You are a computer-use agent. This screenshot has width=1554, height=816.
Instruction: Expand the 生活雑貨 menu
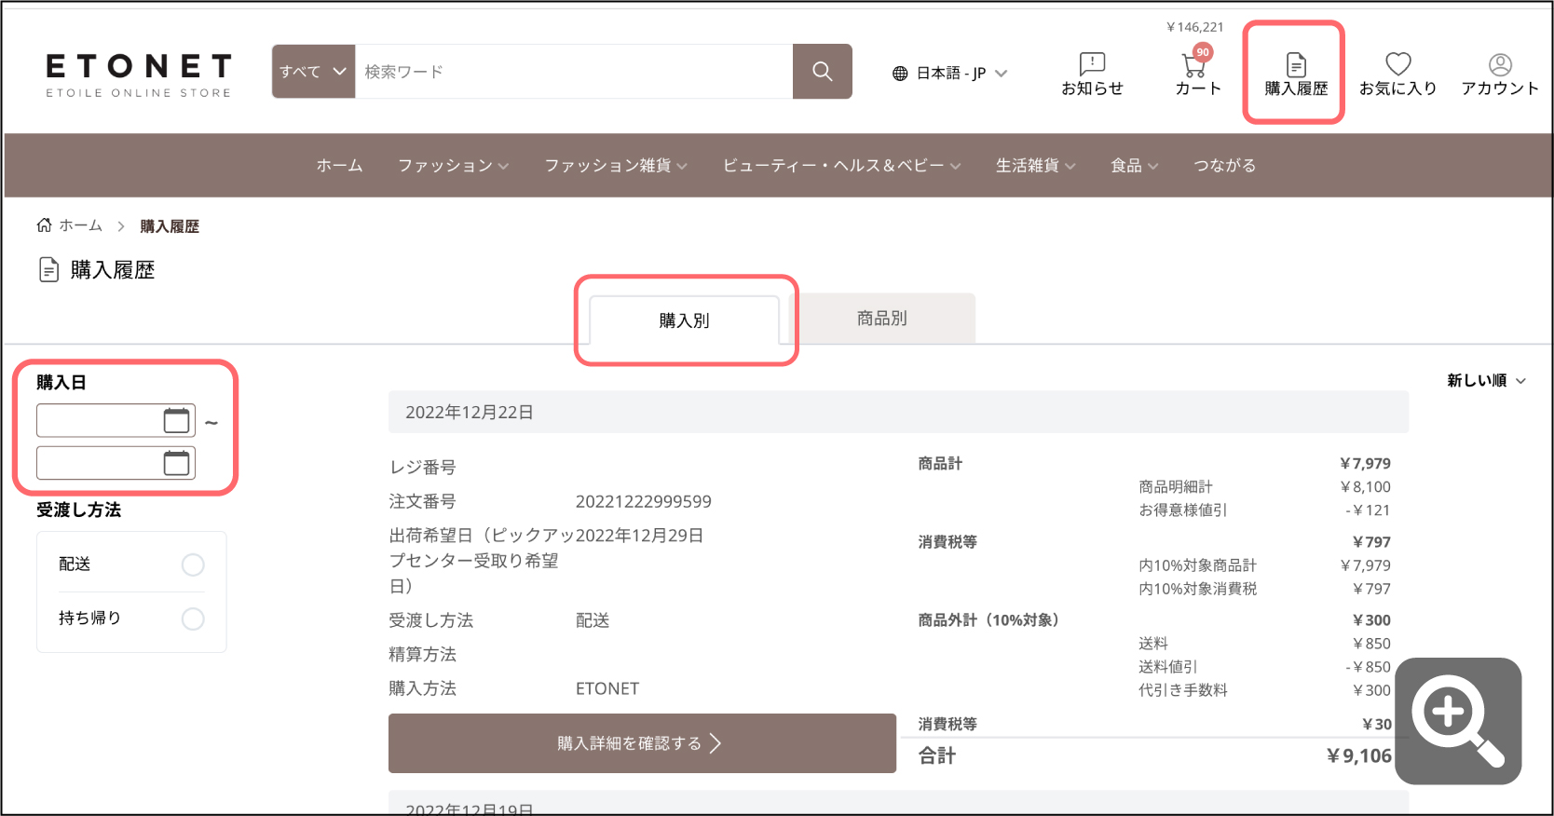1035,165
